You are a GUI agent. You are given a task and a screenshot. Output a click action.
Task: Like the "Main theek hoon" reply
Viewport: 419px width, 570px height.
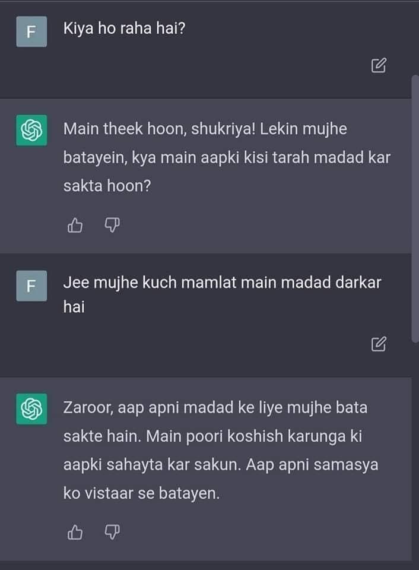tap(75, 226)
